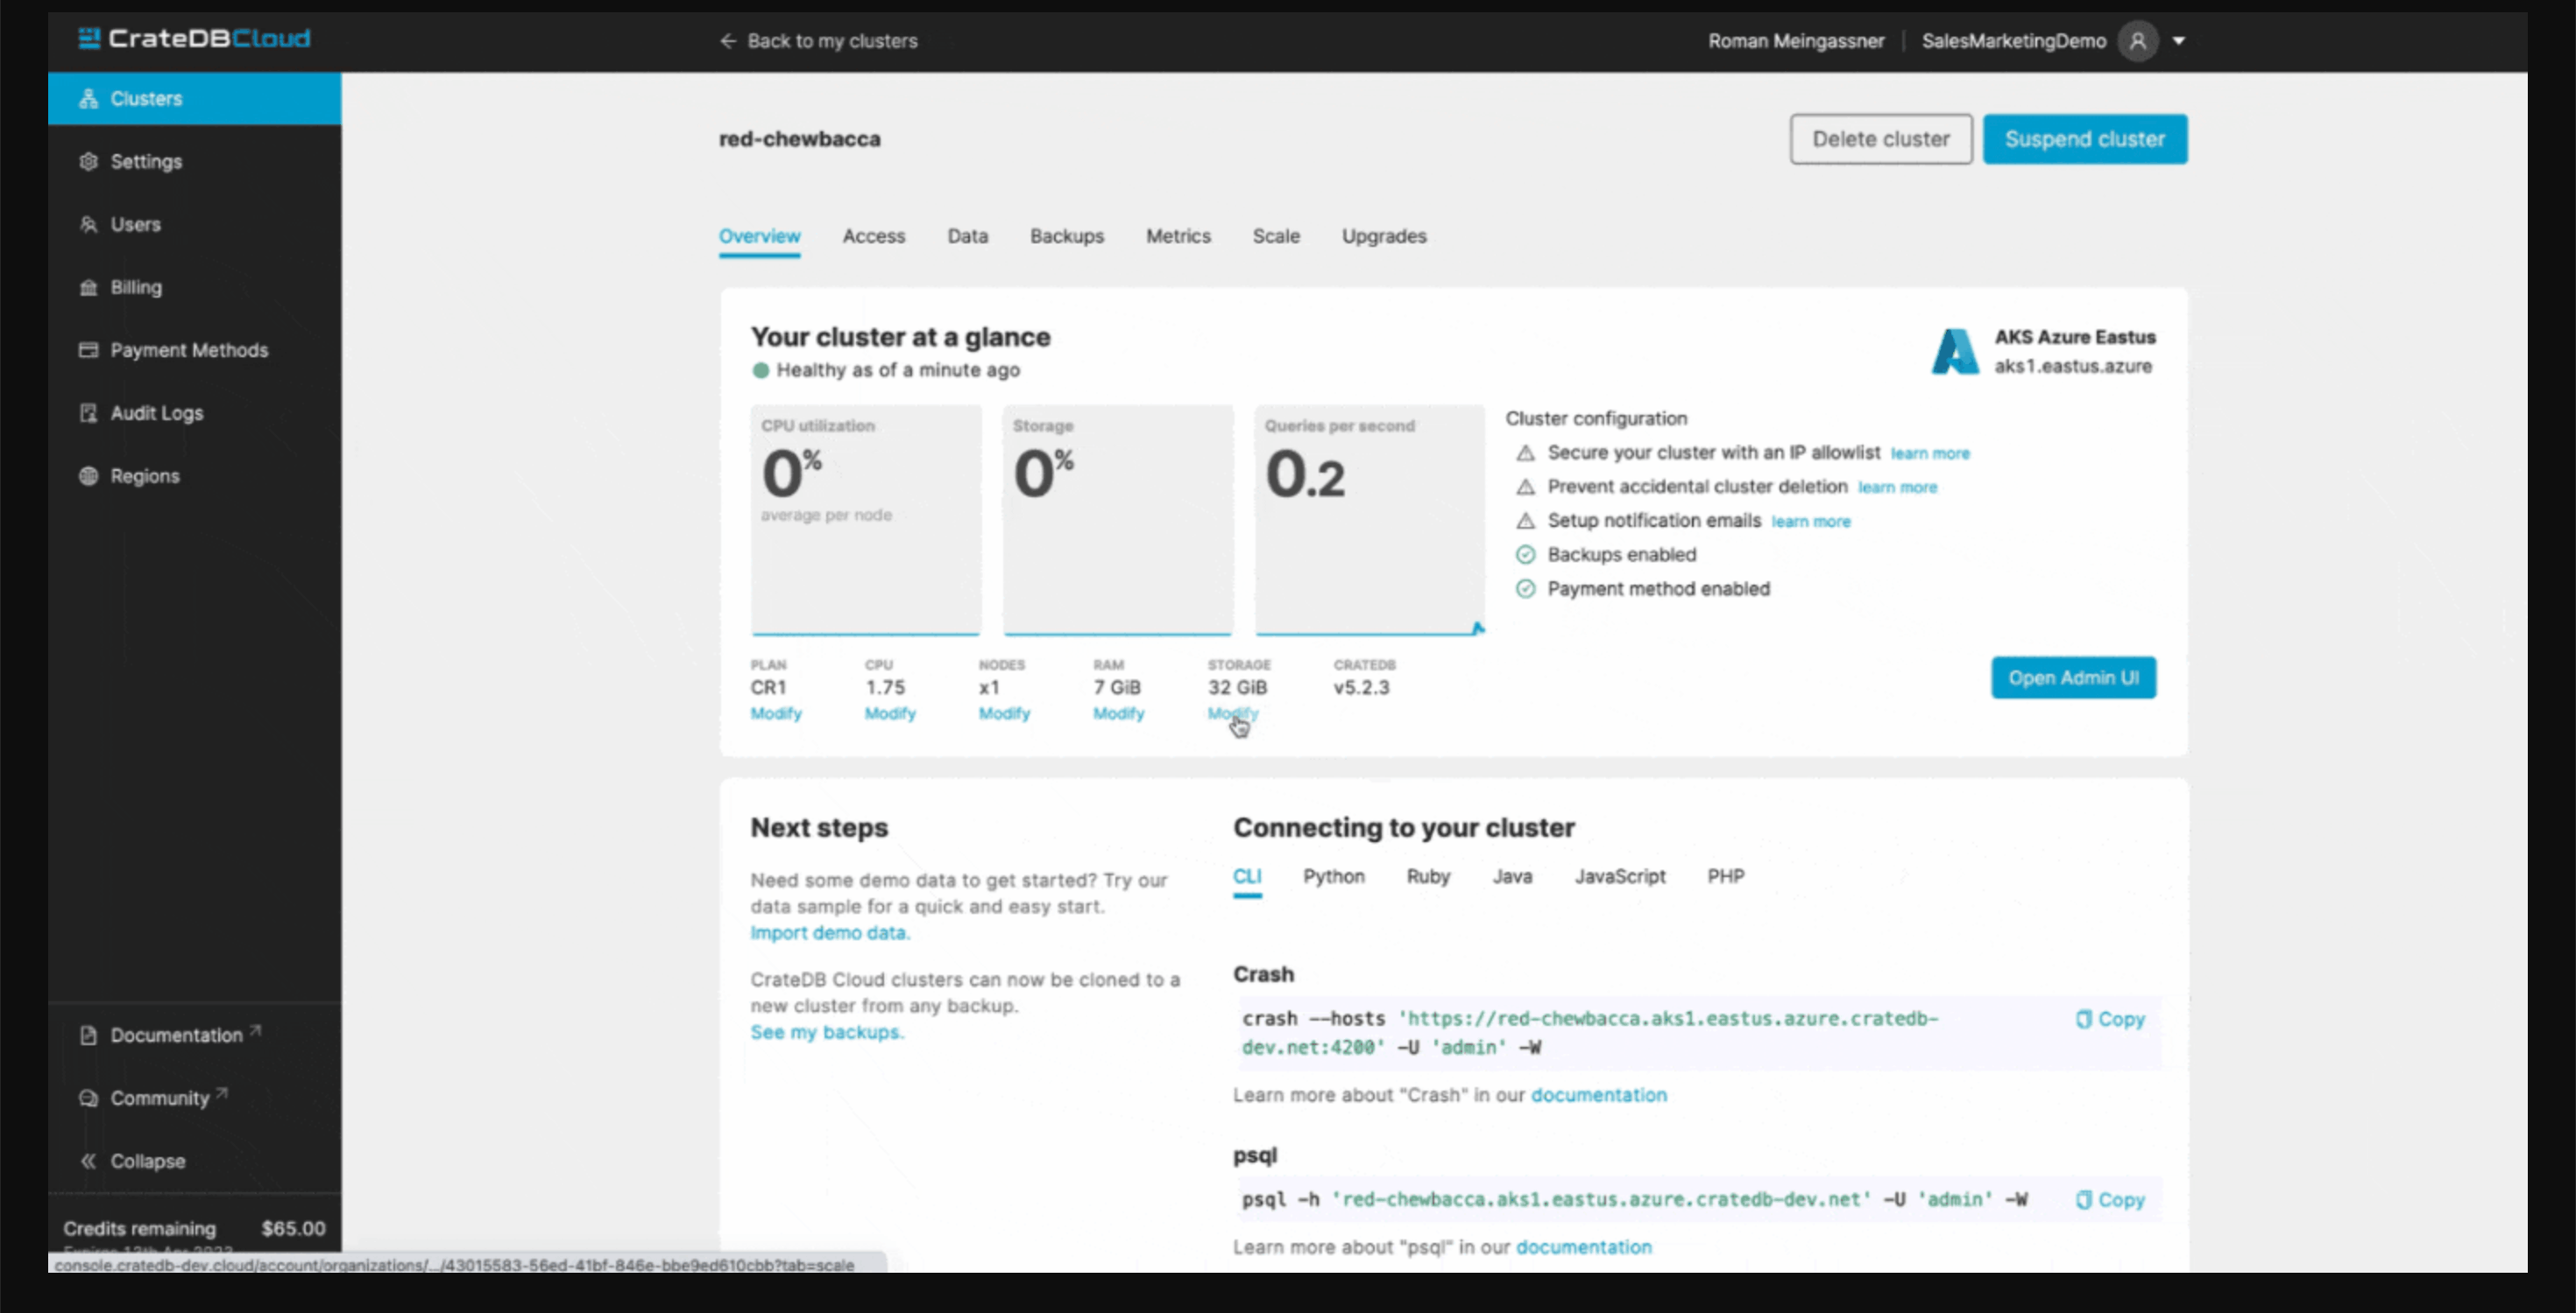
Task: Switch to the Scale tab
Action: pyautogui.click(x=1276, y=237)
